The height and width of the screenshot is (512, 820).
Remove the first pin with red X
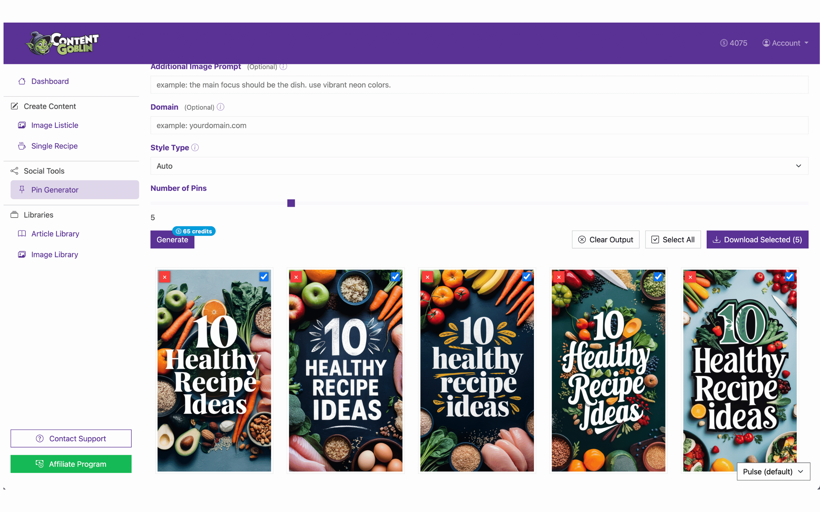[x=165, y=277]
